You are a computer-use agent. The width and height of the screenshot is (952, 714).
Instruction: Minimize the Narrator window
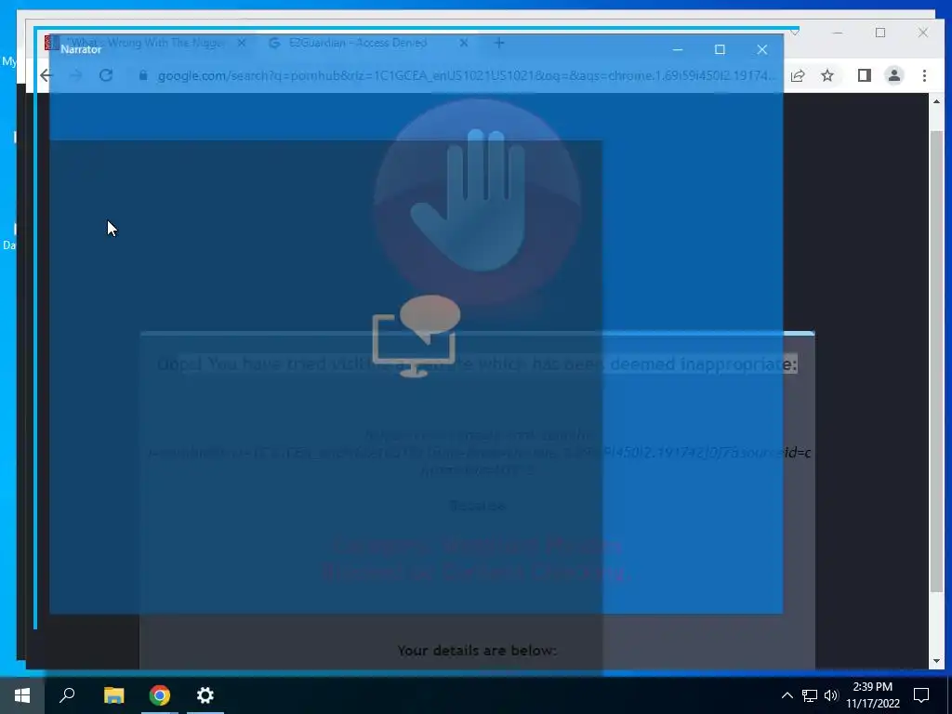tap(678, 50)
